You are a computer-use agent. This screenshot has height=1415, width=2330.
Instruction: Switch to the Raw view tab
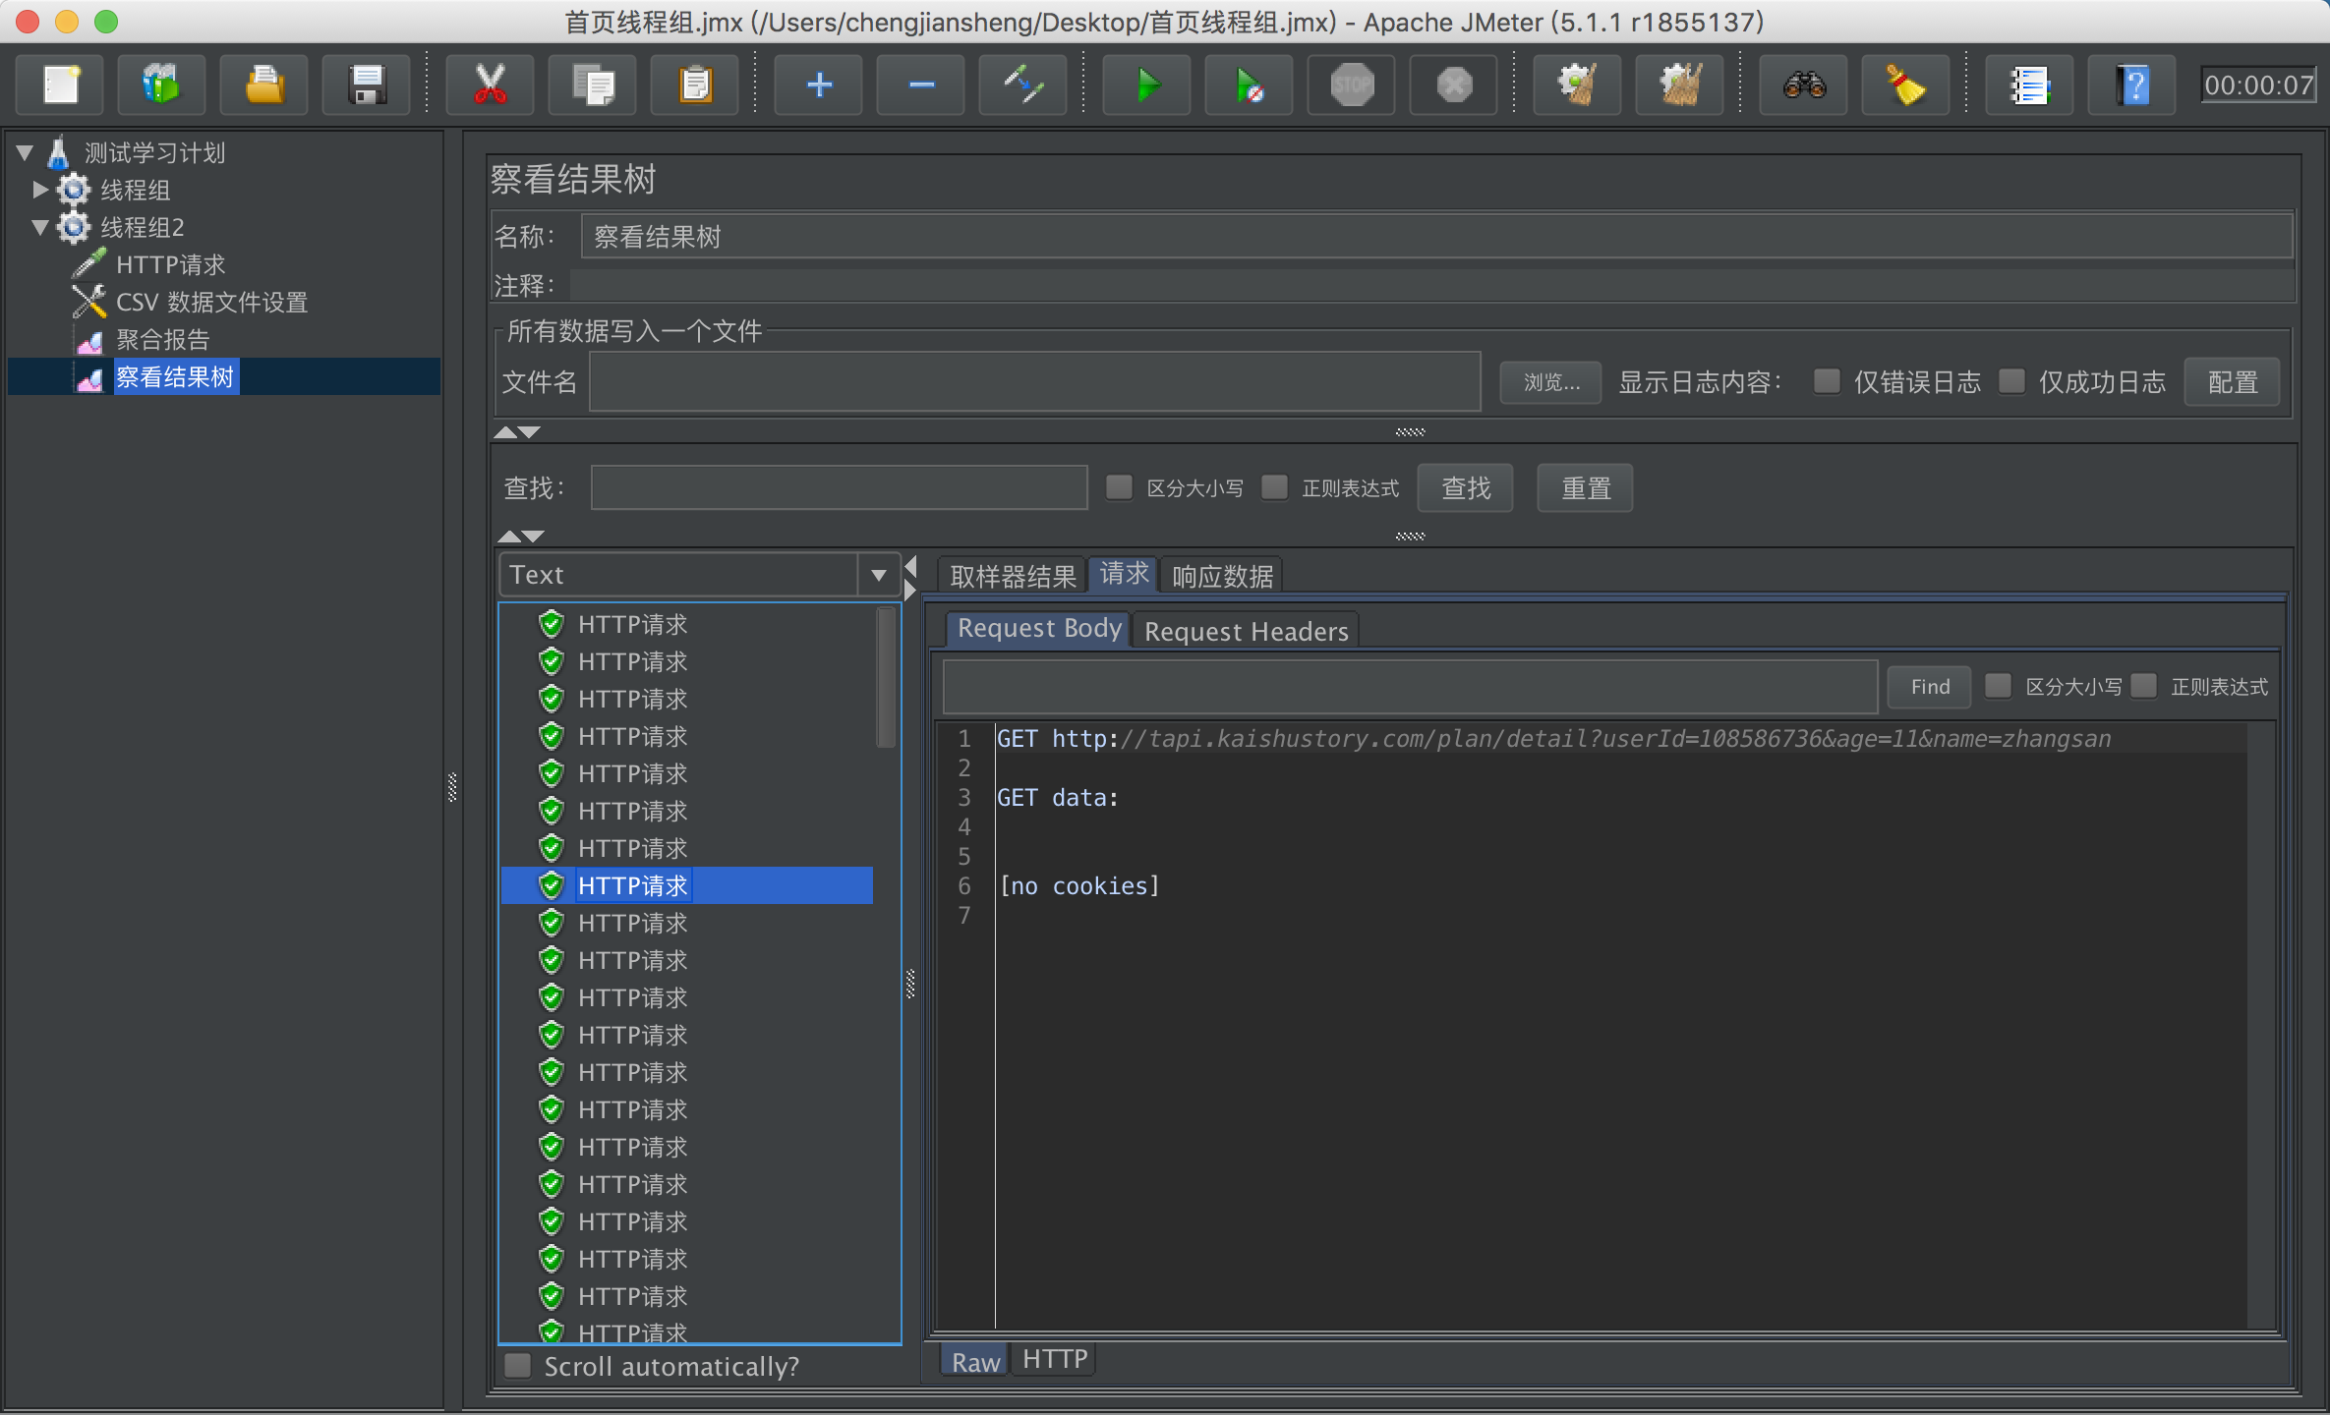(975, 1362)
